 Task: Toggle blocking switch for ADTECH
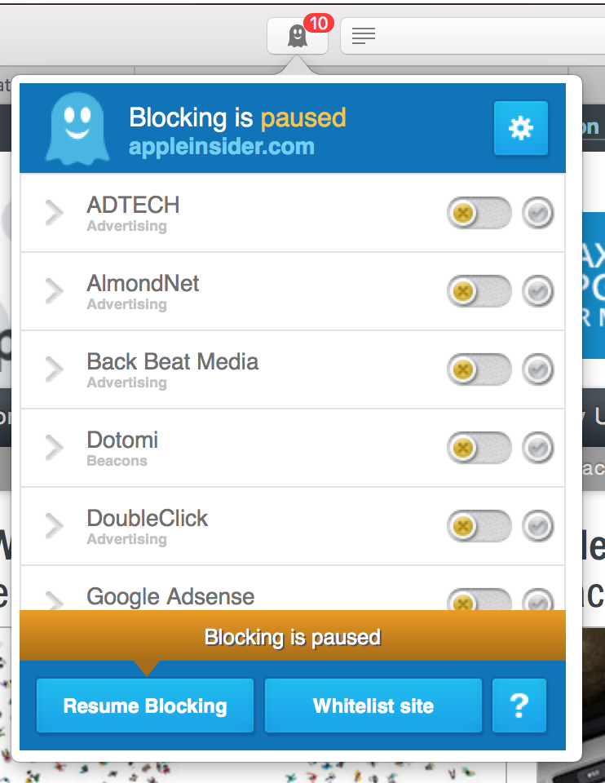[x=479, y=214]
